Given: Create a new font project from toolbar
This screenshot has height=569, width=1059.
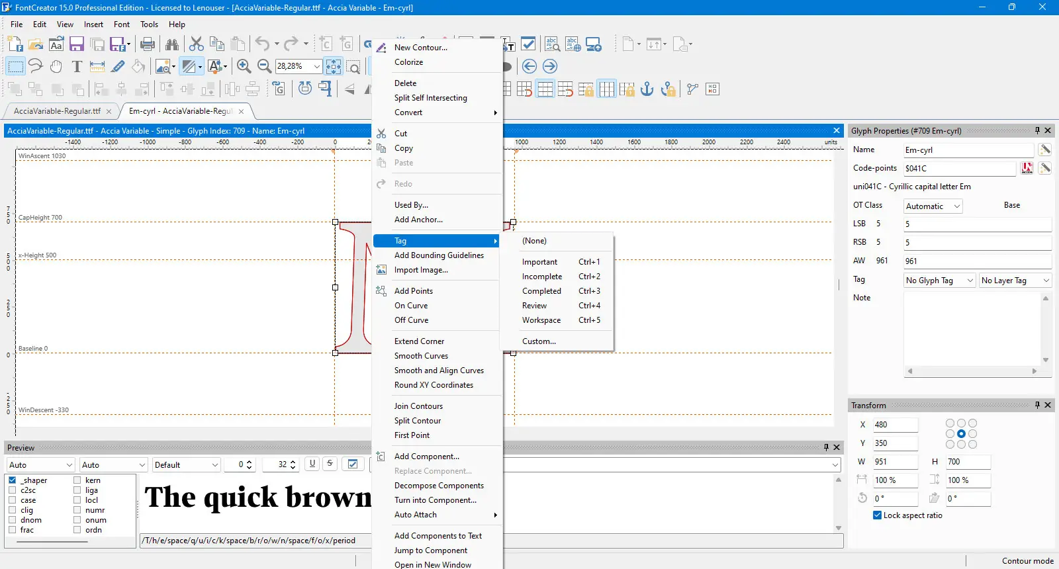Looking at the screenshot, I should click(15, 44).
